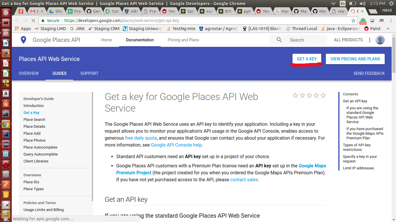
Task: Open the En keyboard layout indicator
Action: 343,3
